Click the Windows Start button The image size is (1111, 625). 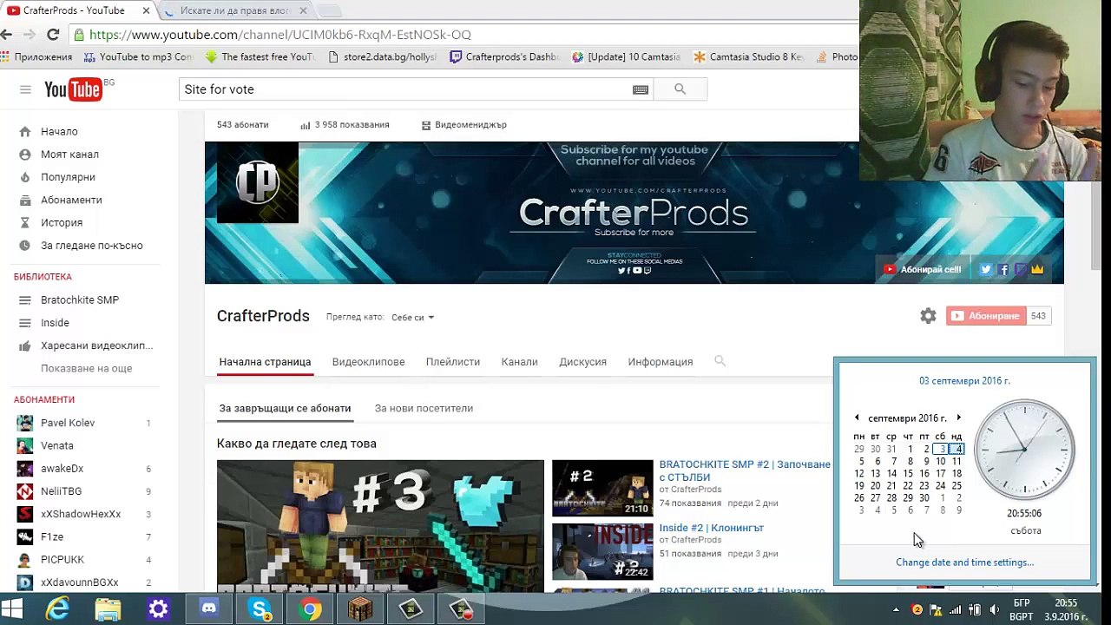12,609
